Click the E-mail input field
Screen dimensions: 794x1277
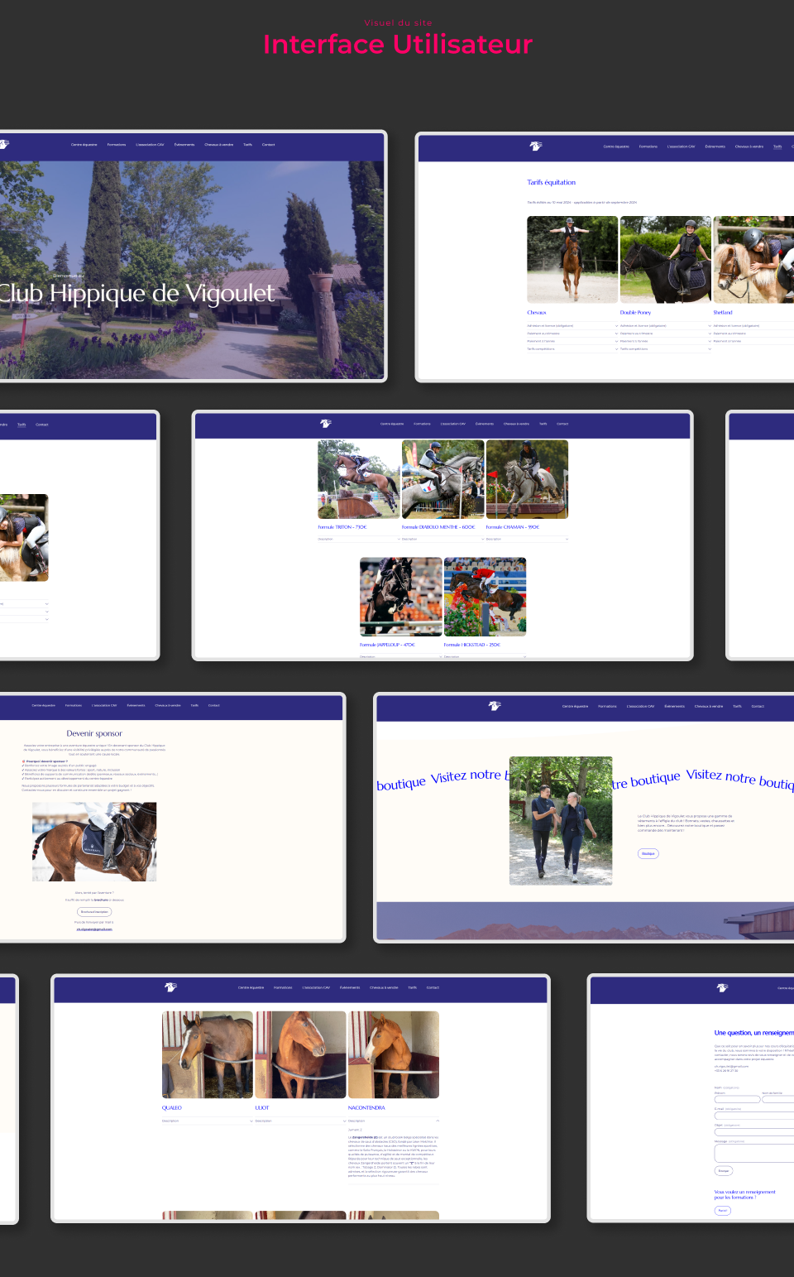(x=754, y=1116)
